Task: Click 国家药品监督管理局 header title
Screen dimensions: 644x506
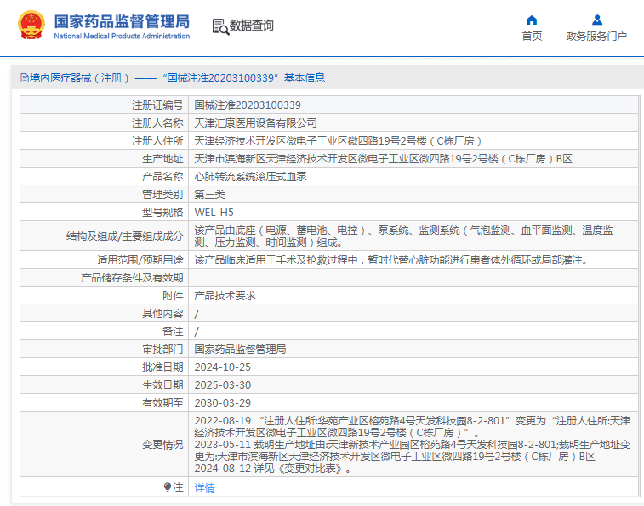Action: click(x=122, y=21)
